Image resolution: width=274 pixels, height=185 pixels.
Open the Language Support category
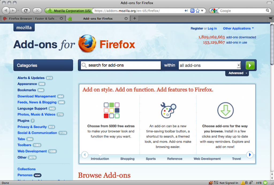coord(32,108)
